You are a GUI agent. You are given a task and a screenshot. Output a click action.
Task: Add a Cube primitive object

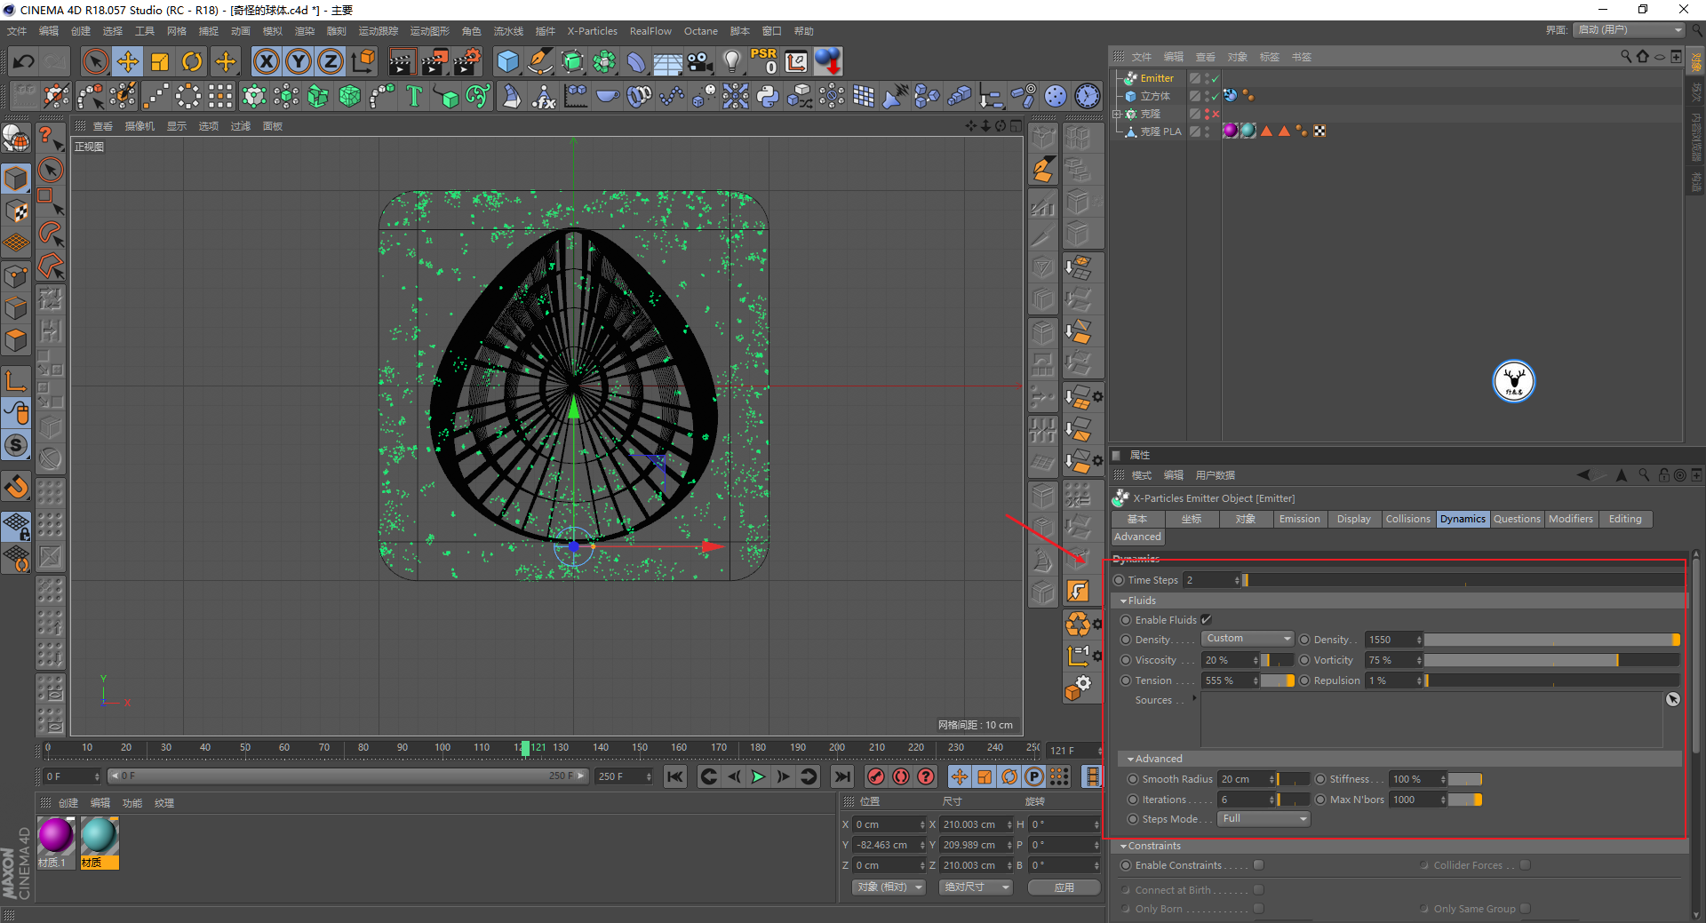click(x=508, y=61)
